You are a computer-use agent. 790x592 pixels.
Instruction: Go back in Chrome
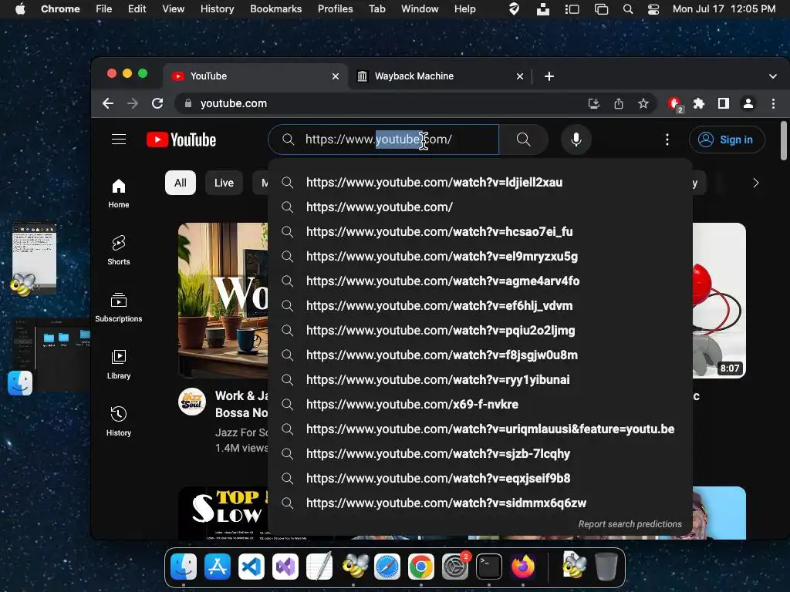pyautogui.click(x=108, y=104)
